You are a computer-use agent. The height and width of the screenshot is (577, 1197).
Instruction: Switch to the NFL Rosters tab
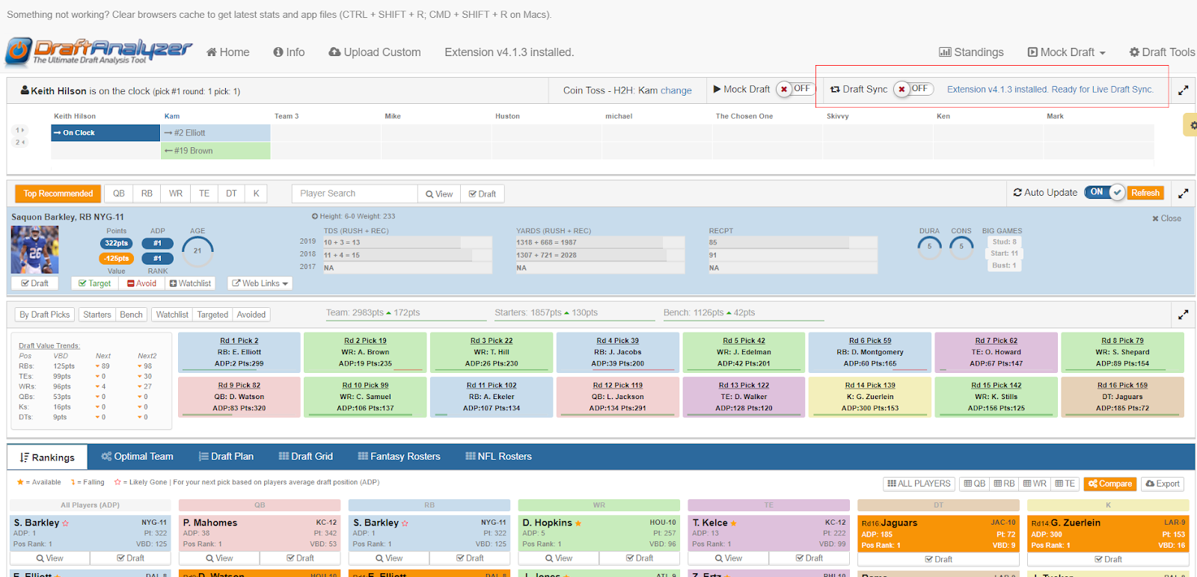click(x=498, y=457)
